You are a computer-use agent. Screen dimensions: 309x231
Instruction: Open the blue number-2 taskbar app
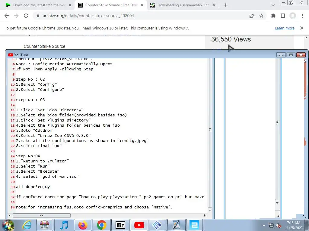click(194, 225)
